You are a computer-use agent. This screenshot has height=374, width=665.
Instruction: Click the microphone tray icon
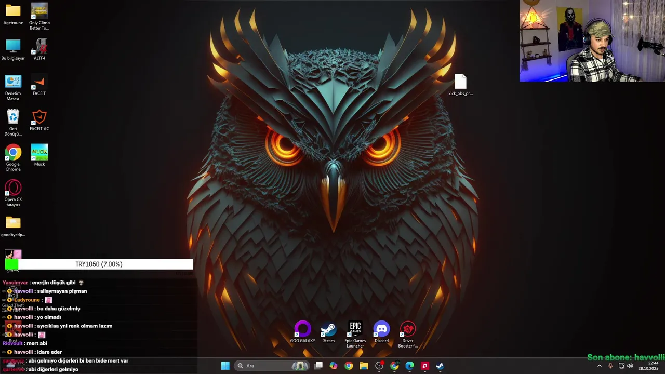point(610,366)
